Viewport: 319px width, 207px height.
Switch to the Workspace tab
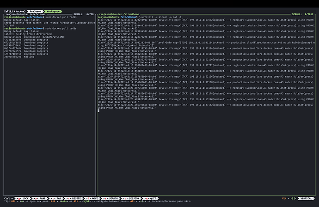53,12
